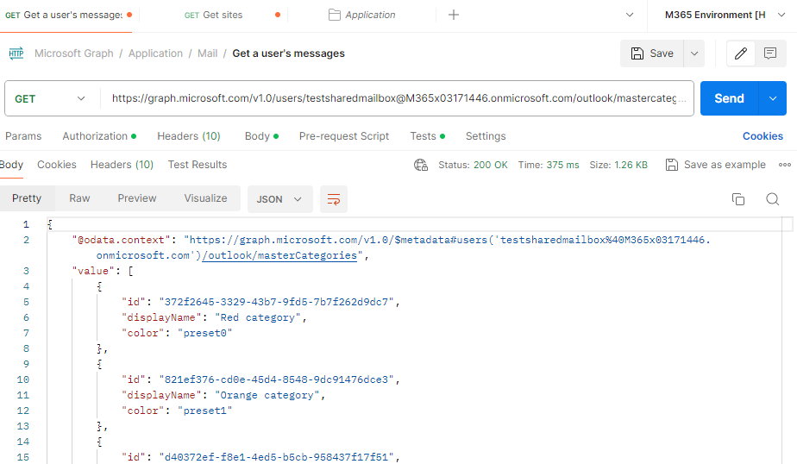Switch to the Application tab
Viewport: 797px width, 464px height.
click(362, 16)
